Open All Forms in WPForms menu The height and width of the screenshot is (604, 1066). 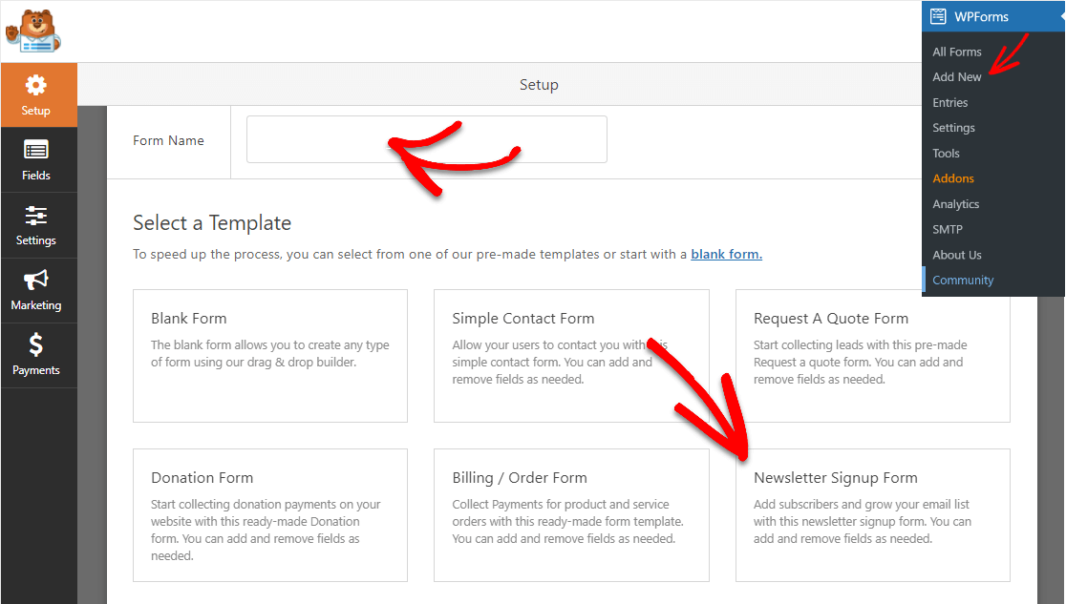point(956,52)
